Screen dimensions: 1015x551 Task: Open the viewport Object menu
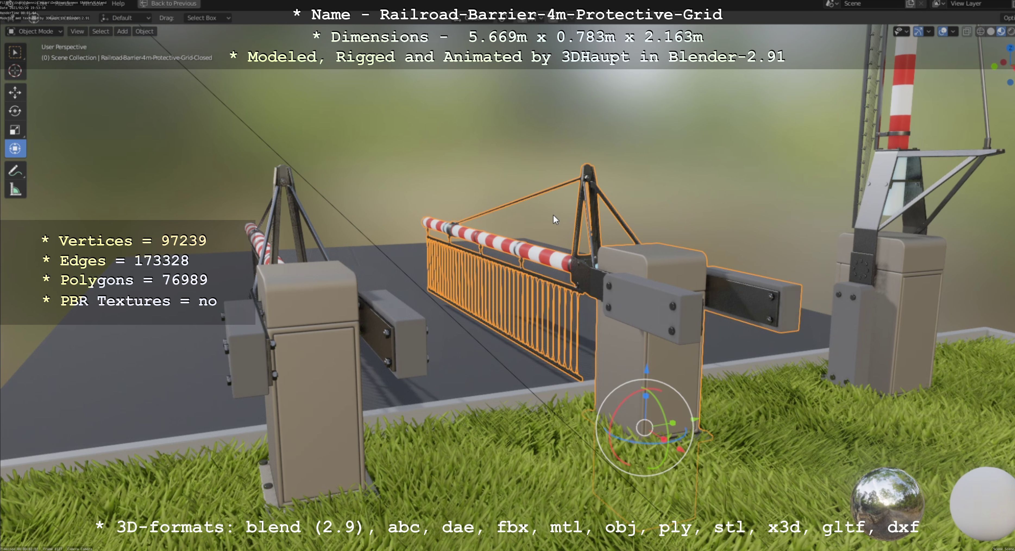pyautogui.click(x=144, y=32)
